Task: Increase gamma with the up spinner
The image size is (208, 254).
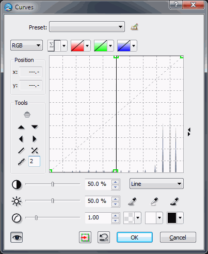Action: tap(115, 215)
